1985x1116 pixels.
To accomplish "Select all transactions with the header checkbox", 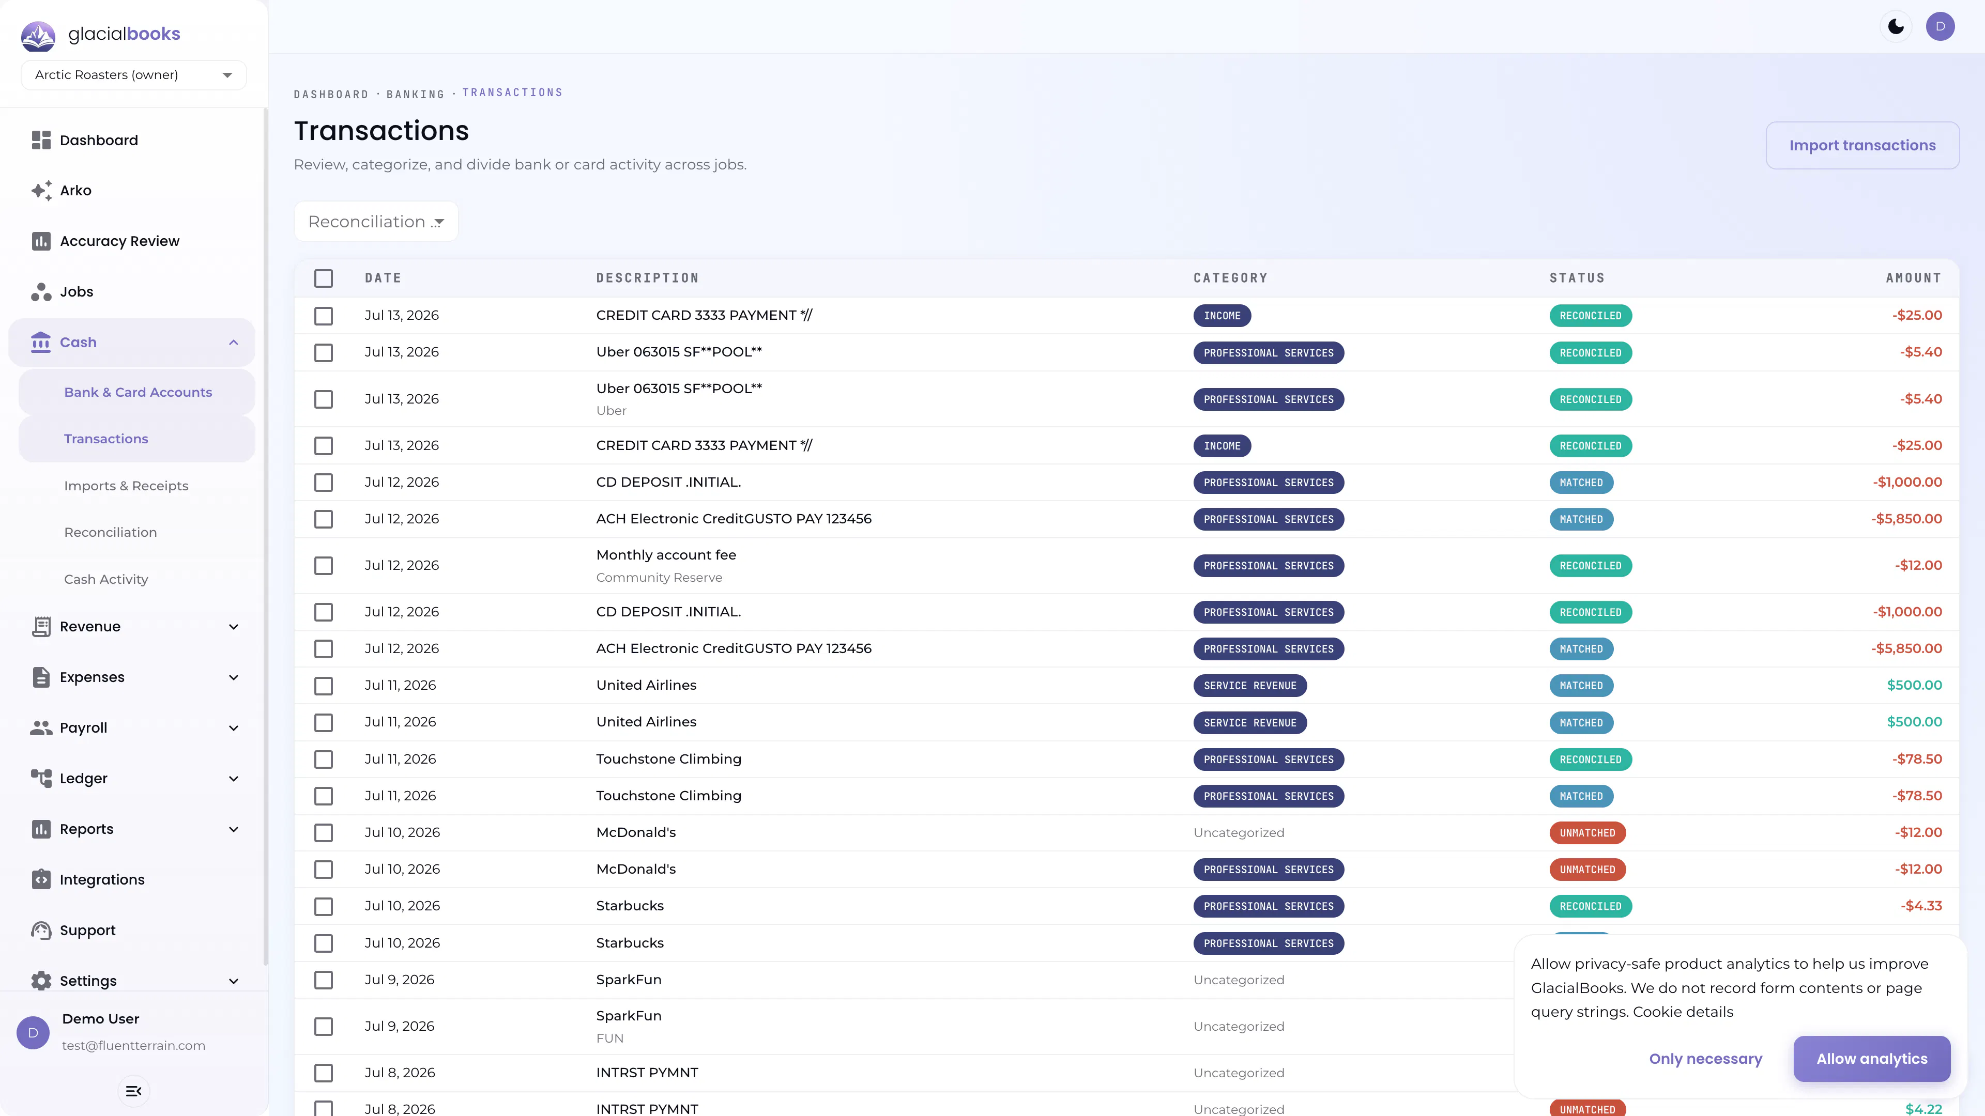I will coord(324,278).
